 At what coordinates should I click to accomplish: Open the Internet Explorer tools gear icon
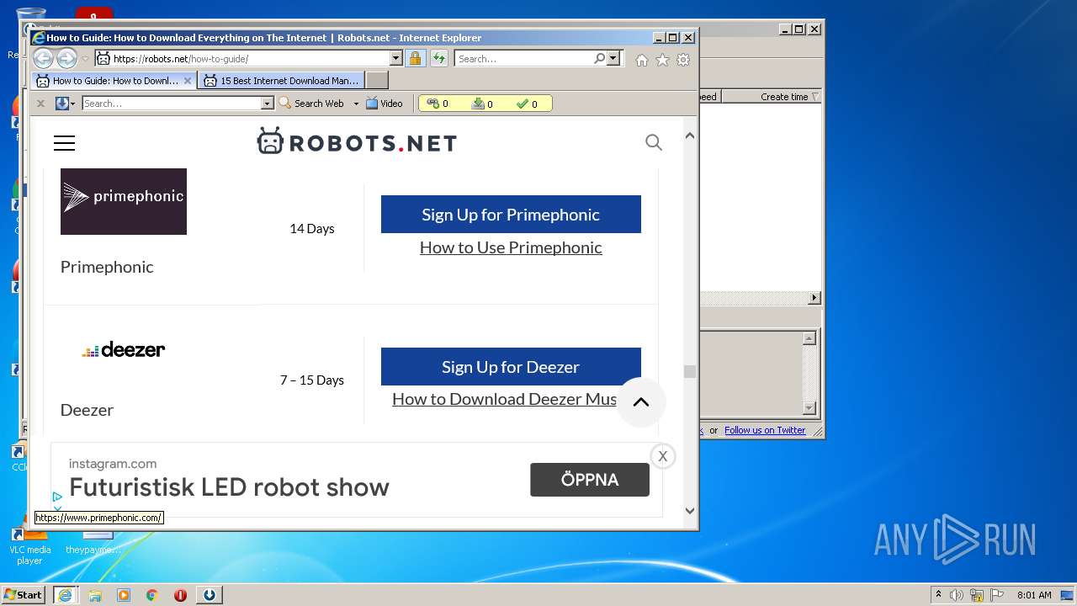[x=683, y=60]
